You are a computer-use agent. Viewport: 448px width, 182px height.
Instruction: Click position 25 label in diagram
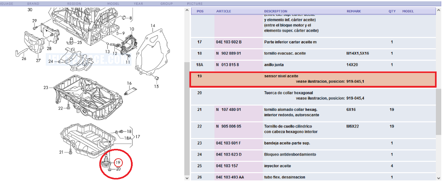click(x=79, y=43)
